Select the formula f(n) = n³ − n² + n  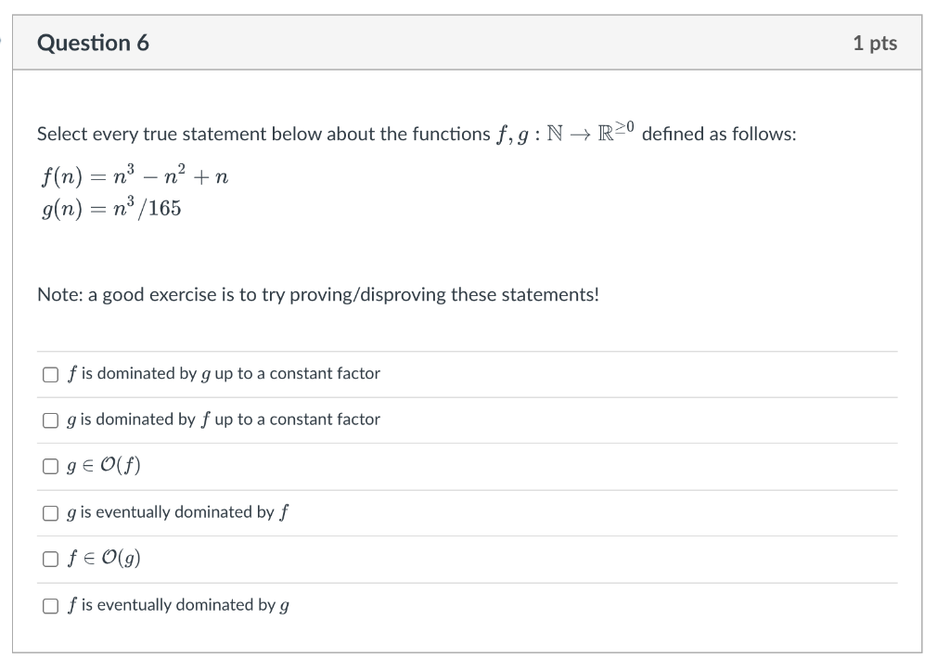point(133,176)
